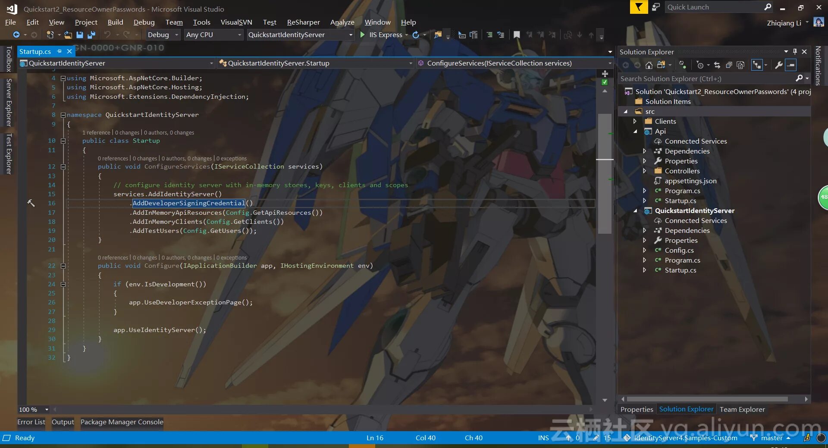Collapse the Api project node

point(635,132)
